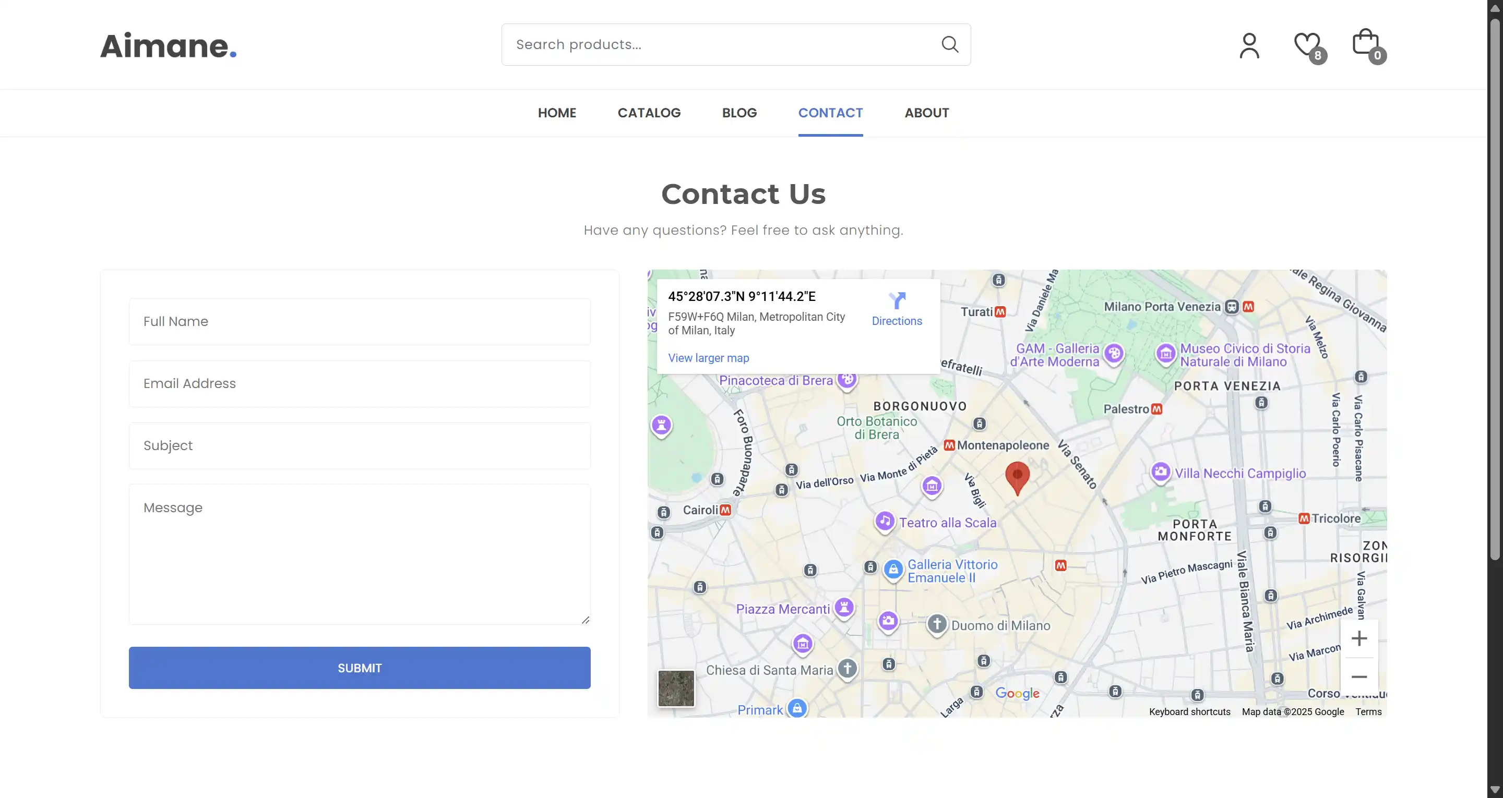
Task: Navigate to the About page
Action: pyautogui.click(x=926, y=113)
